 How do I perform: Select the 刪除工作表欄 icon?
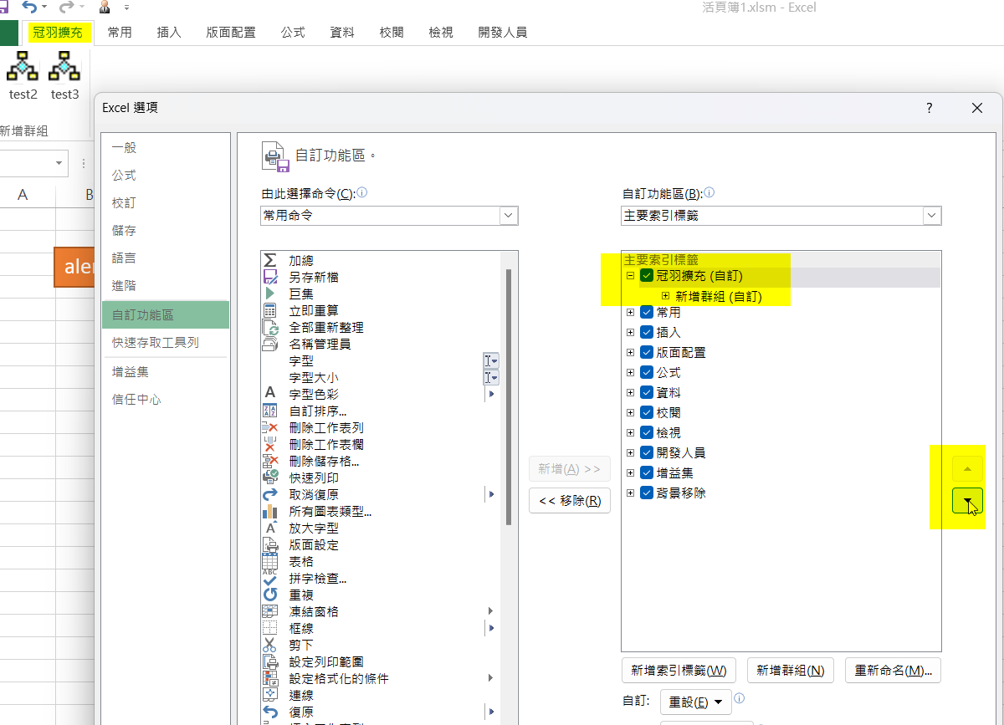click(x=270, y=444)
